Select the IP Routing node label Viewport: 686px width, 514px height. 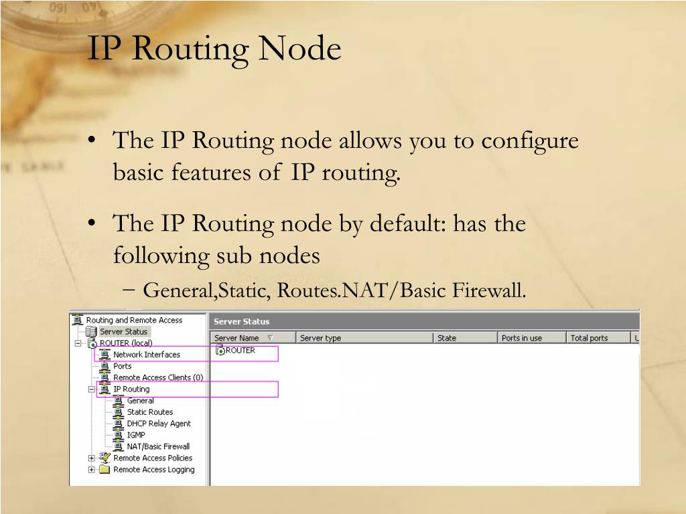131,389
